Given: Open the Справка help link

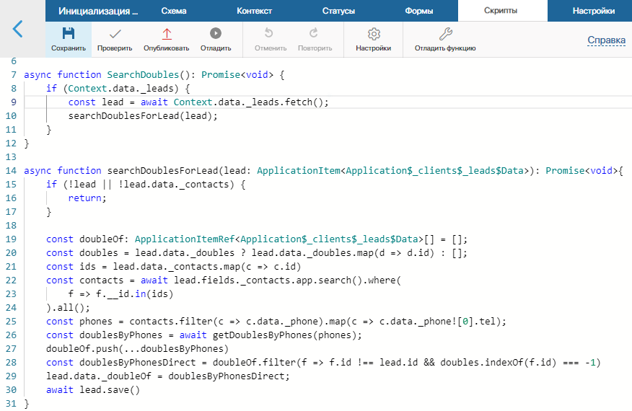Looking at the screenshot, I should pos(606,40).
